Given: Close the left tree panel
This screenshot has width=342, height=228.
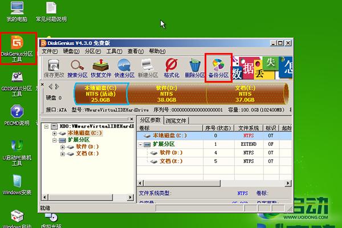Looking at the screenshot, I should [132, 119].
